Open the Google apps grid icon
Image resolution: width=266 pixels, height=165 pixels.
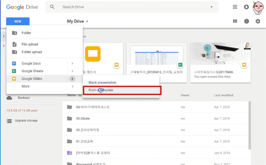(235, 7)
